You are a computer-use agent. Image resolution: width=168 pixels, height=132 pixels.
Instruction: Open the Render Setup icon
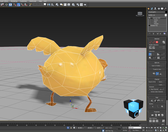point(78,5)
